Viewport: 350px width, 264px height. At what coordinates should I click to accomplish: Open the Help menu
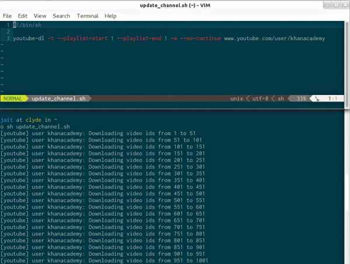click(110, 16)
